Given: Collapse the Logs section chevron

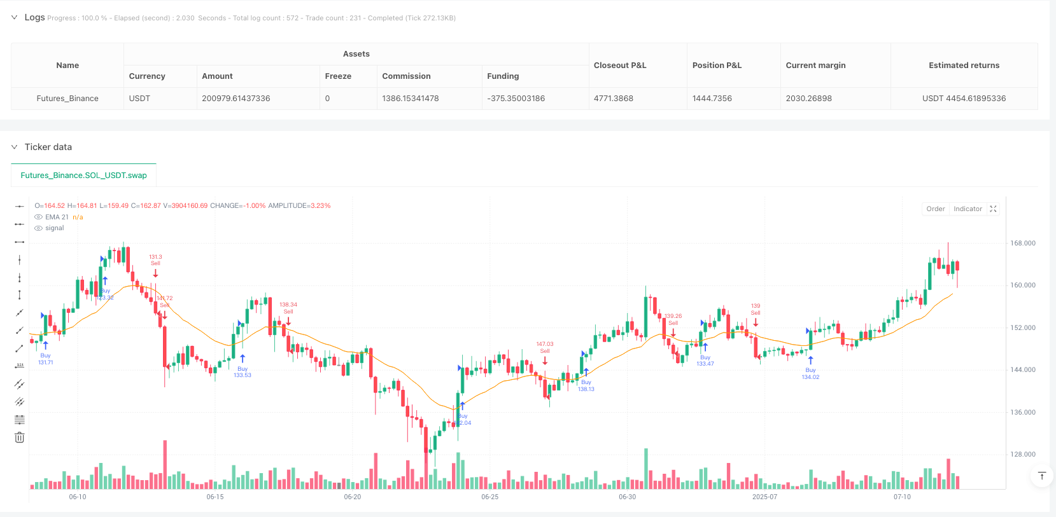Looking at the screenshot, I should [14, 18].
